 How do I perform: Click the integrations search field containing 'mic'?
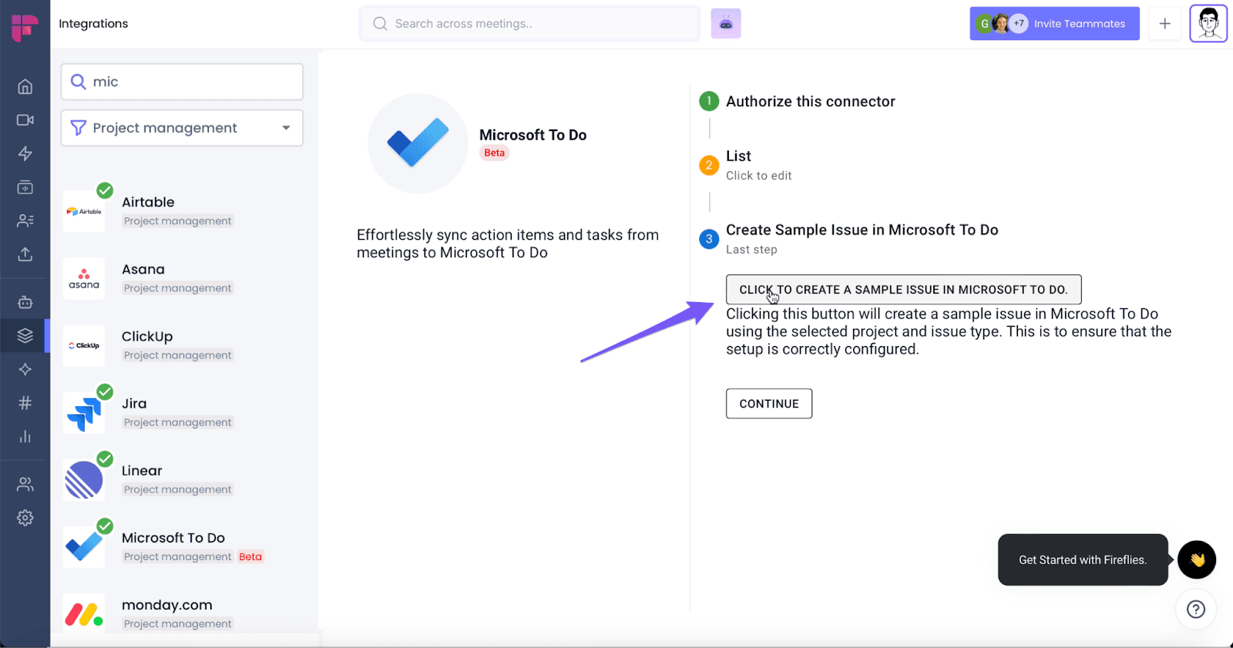coord(182,82)
